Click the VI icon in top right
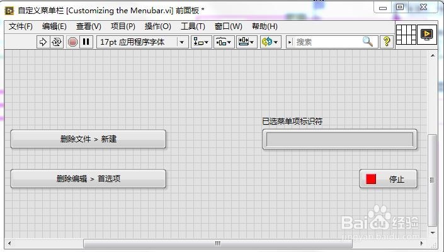Viewport: 444px width, 252px height. coord(427,35)
